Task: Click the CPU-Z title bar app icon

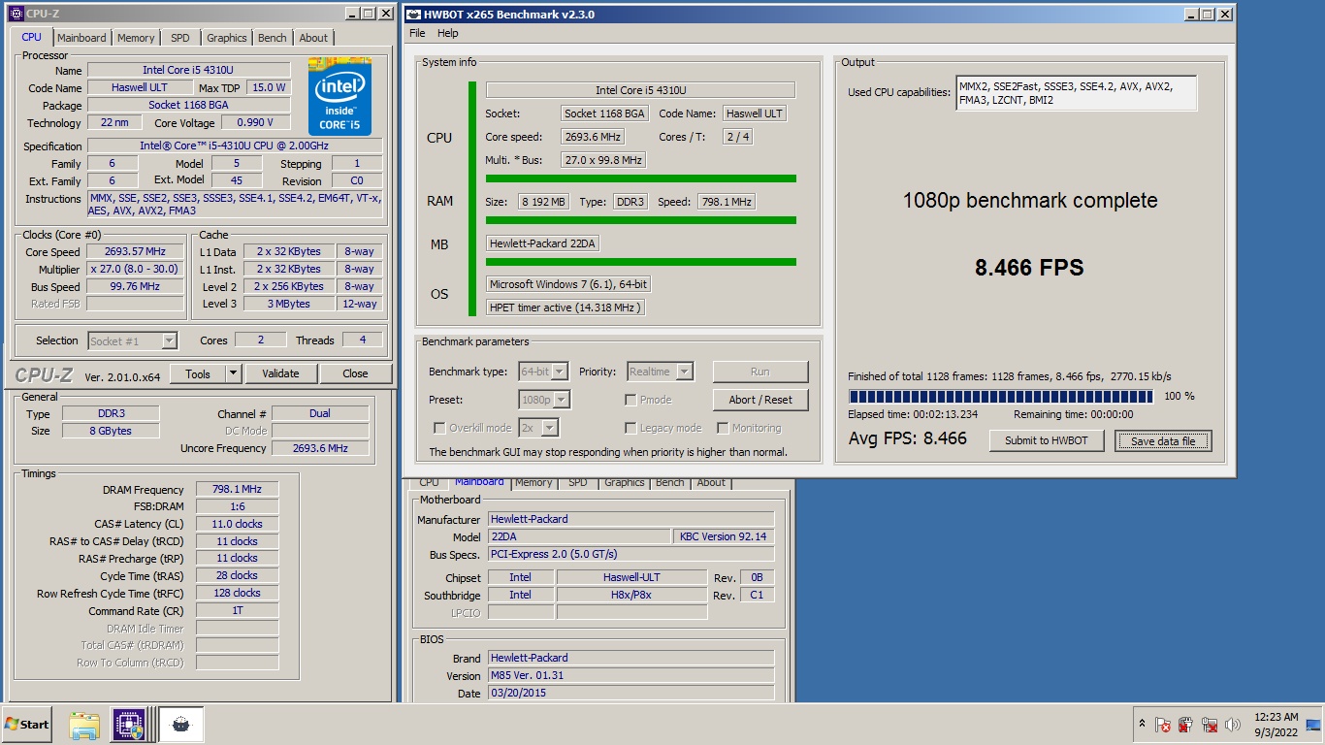Action: pyautogui.click(x=16, y=14)
